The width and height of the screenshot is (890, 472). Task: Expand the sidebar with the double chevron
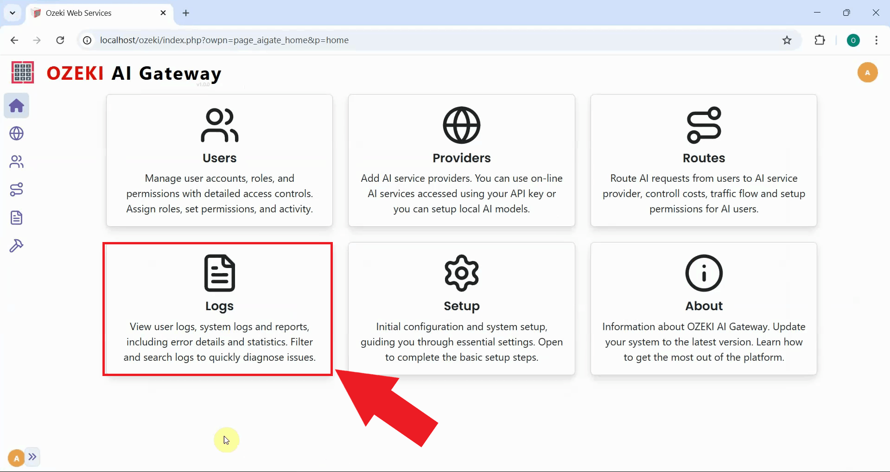click(32, 457)
